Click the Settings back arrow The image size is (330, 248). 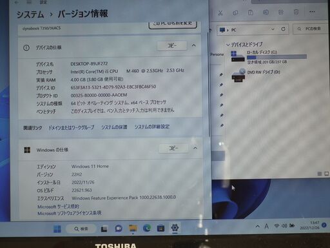[17, 3]
